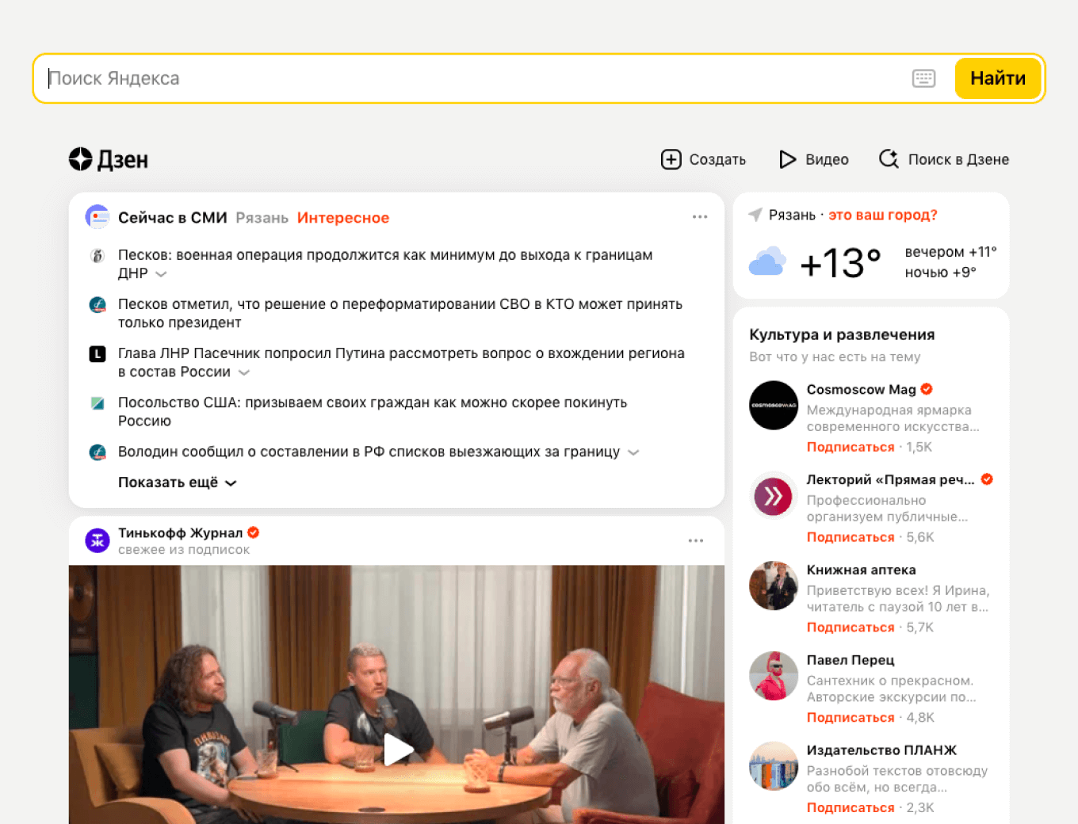Click the Создать plus icon

click(x=671, y=159)
